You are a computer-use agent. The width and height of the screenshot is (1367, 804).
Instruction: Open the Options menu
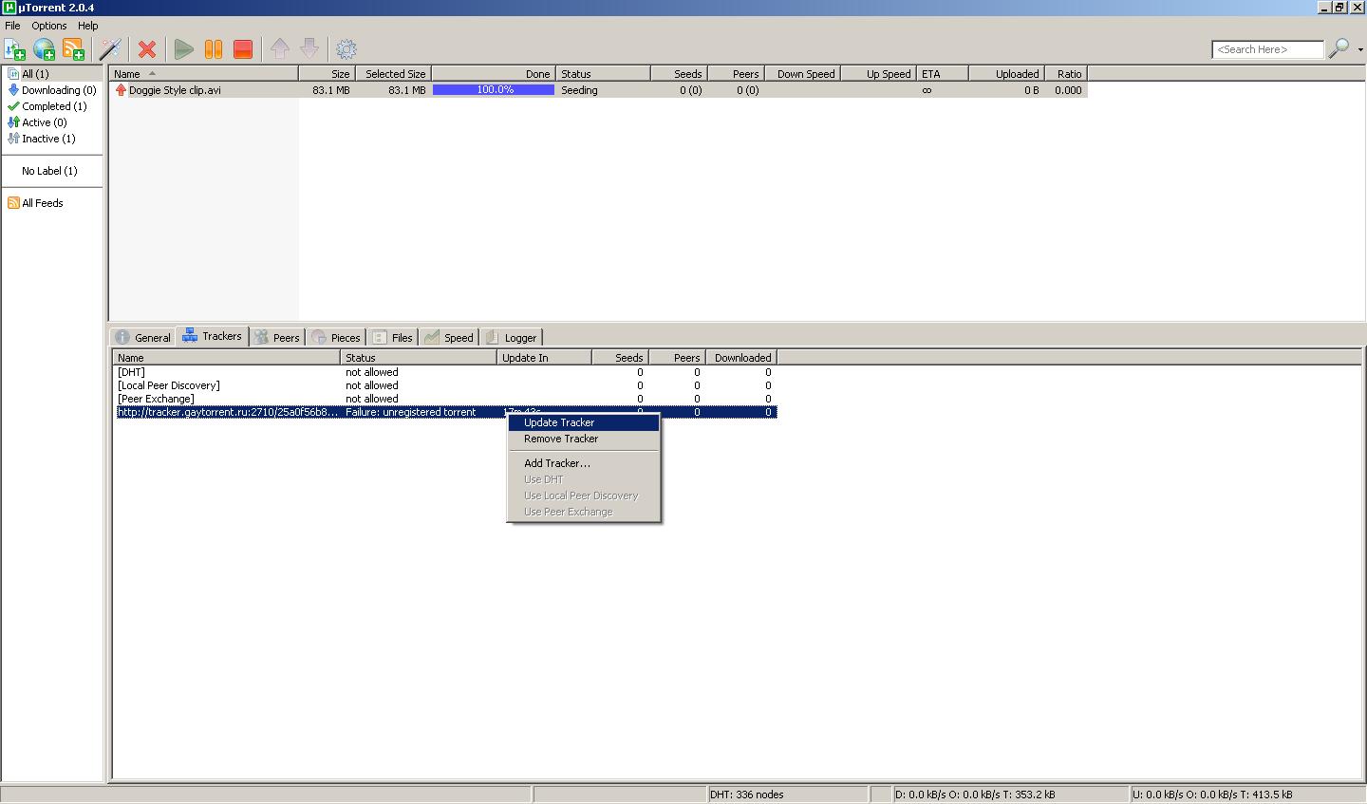point(49,26)
